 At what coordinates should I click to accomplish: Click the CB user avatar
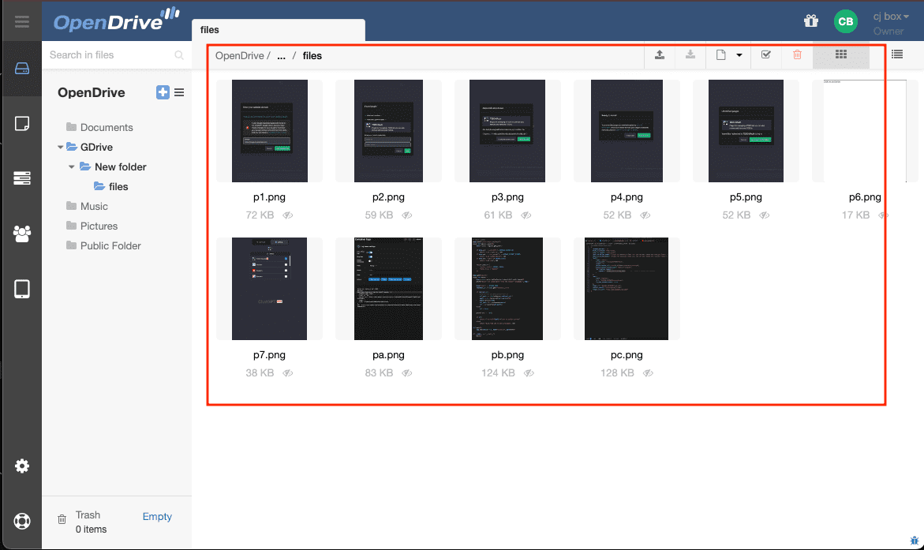click(x=846, y=21)
